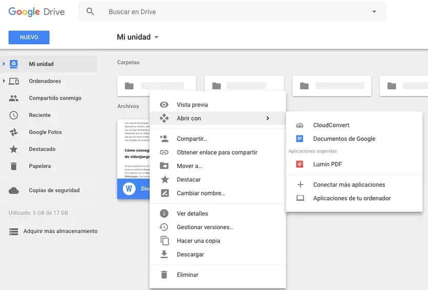The image size is (428, 290).
Task: Click the plus icon for Conectar más aplicaciones
Action: point(300,185)
